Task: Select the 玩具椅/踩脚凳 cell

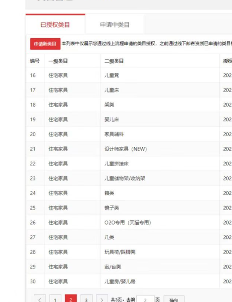Action: 120,252
